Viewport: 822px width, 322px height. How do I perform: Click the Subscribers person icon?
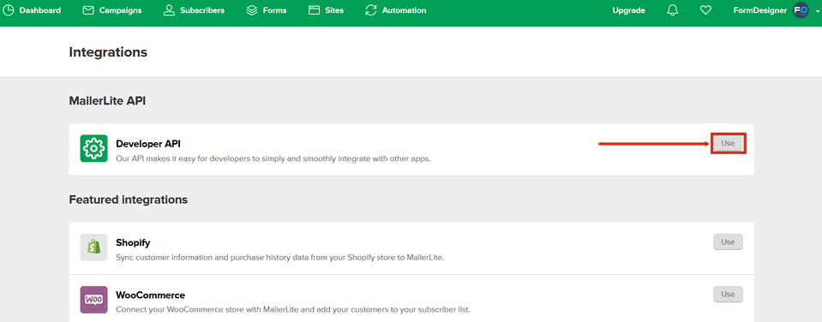[x=169, y=10]
